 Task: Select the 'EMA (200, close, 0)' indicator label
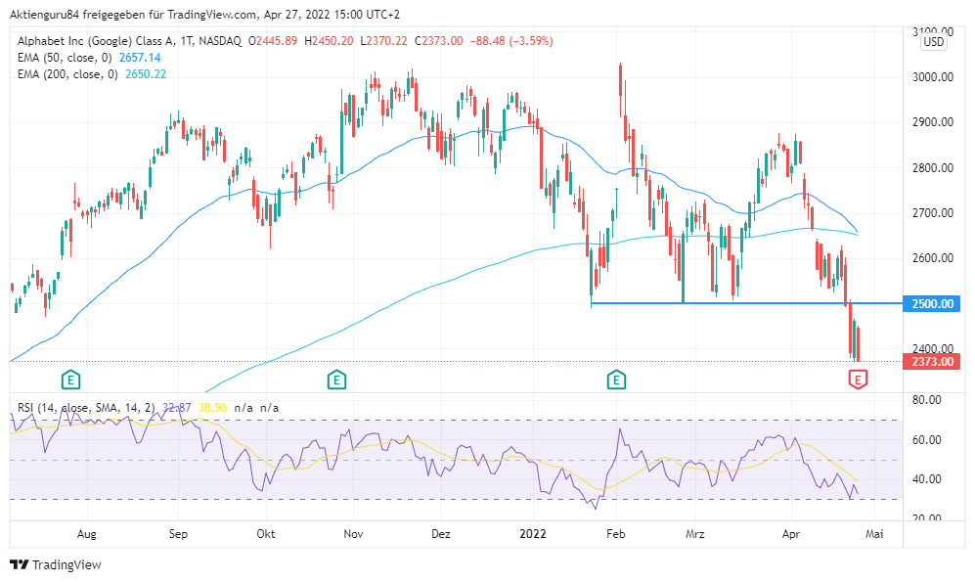click(67, 74)
